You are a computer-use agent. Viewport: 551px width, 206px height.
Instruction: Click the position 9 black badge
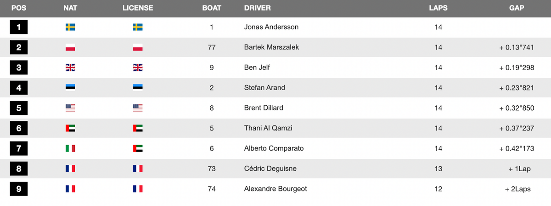18,189
